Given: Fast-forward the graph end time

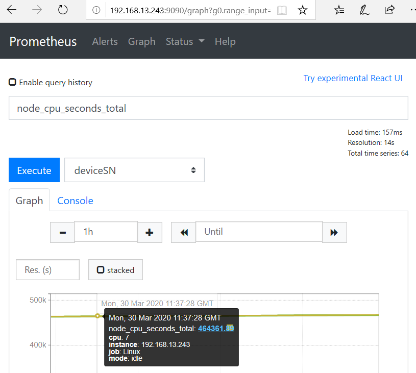Looking at the screenshot, I should point(334,232).
